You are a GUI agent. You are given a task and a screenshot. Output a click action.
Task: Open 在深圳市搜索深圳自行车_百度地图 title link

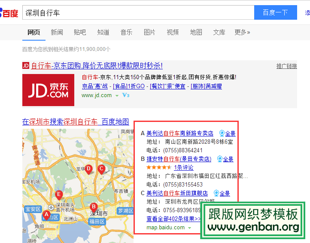pos(76,121)
